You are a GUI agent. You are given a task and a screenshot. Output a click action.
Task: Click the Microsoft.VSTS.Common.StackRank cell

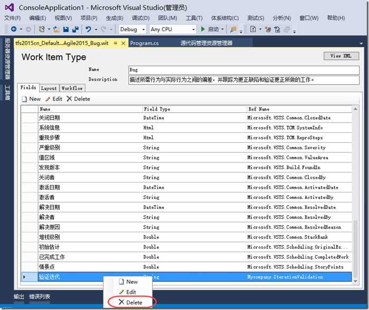299,237
